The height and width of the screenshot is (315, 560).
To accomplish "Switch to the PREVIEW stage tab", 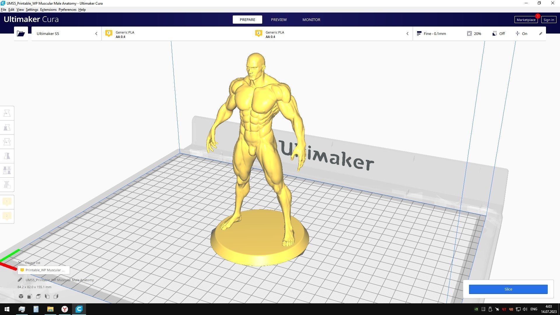I will (279, 20).
